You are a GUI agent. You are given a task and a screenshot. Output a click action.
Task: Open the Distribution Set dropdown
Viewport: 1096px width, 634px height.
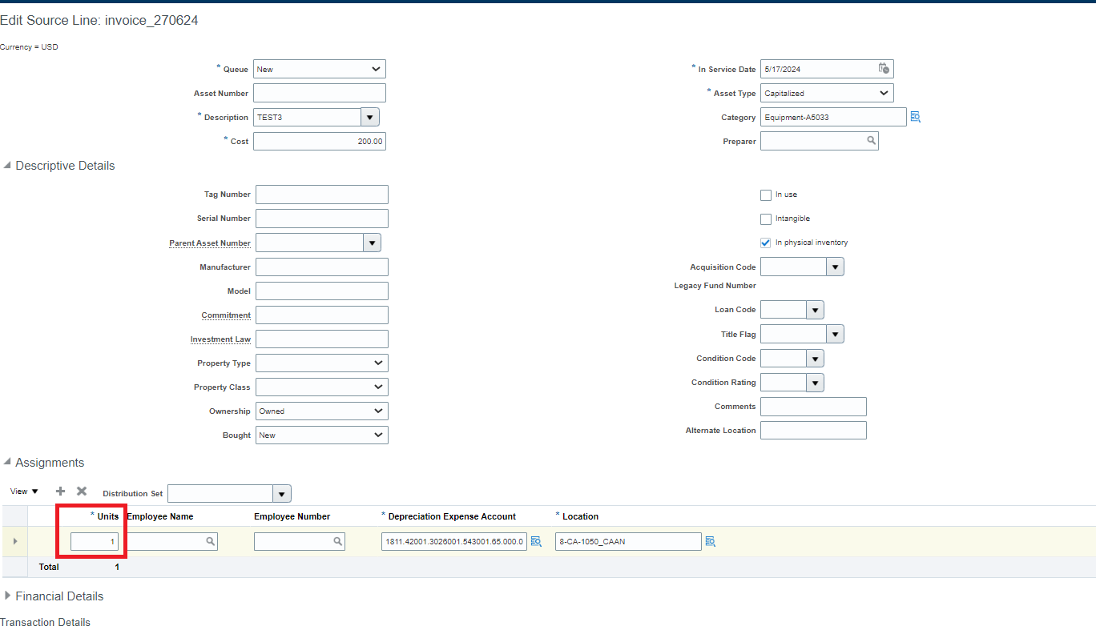[x=281, y=493]
